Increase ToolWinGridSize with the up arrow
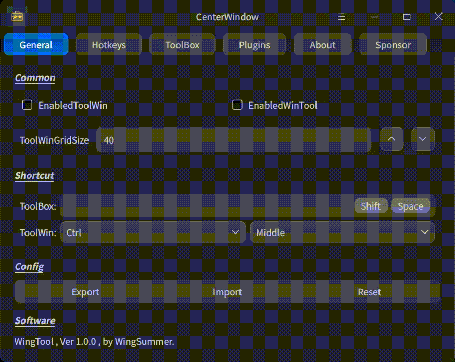The image size is (455, 362). [391, 139]
